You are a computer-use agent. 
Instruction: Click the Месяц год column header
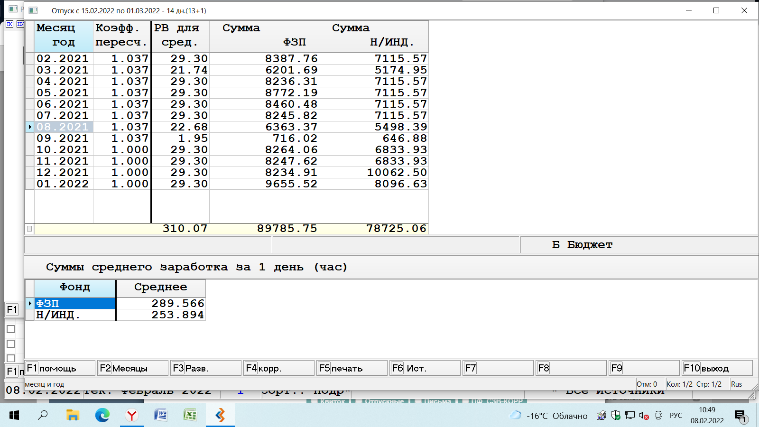[64, 36]
